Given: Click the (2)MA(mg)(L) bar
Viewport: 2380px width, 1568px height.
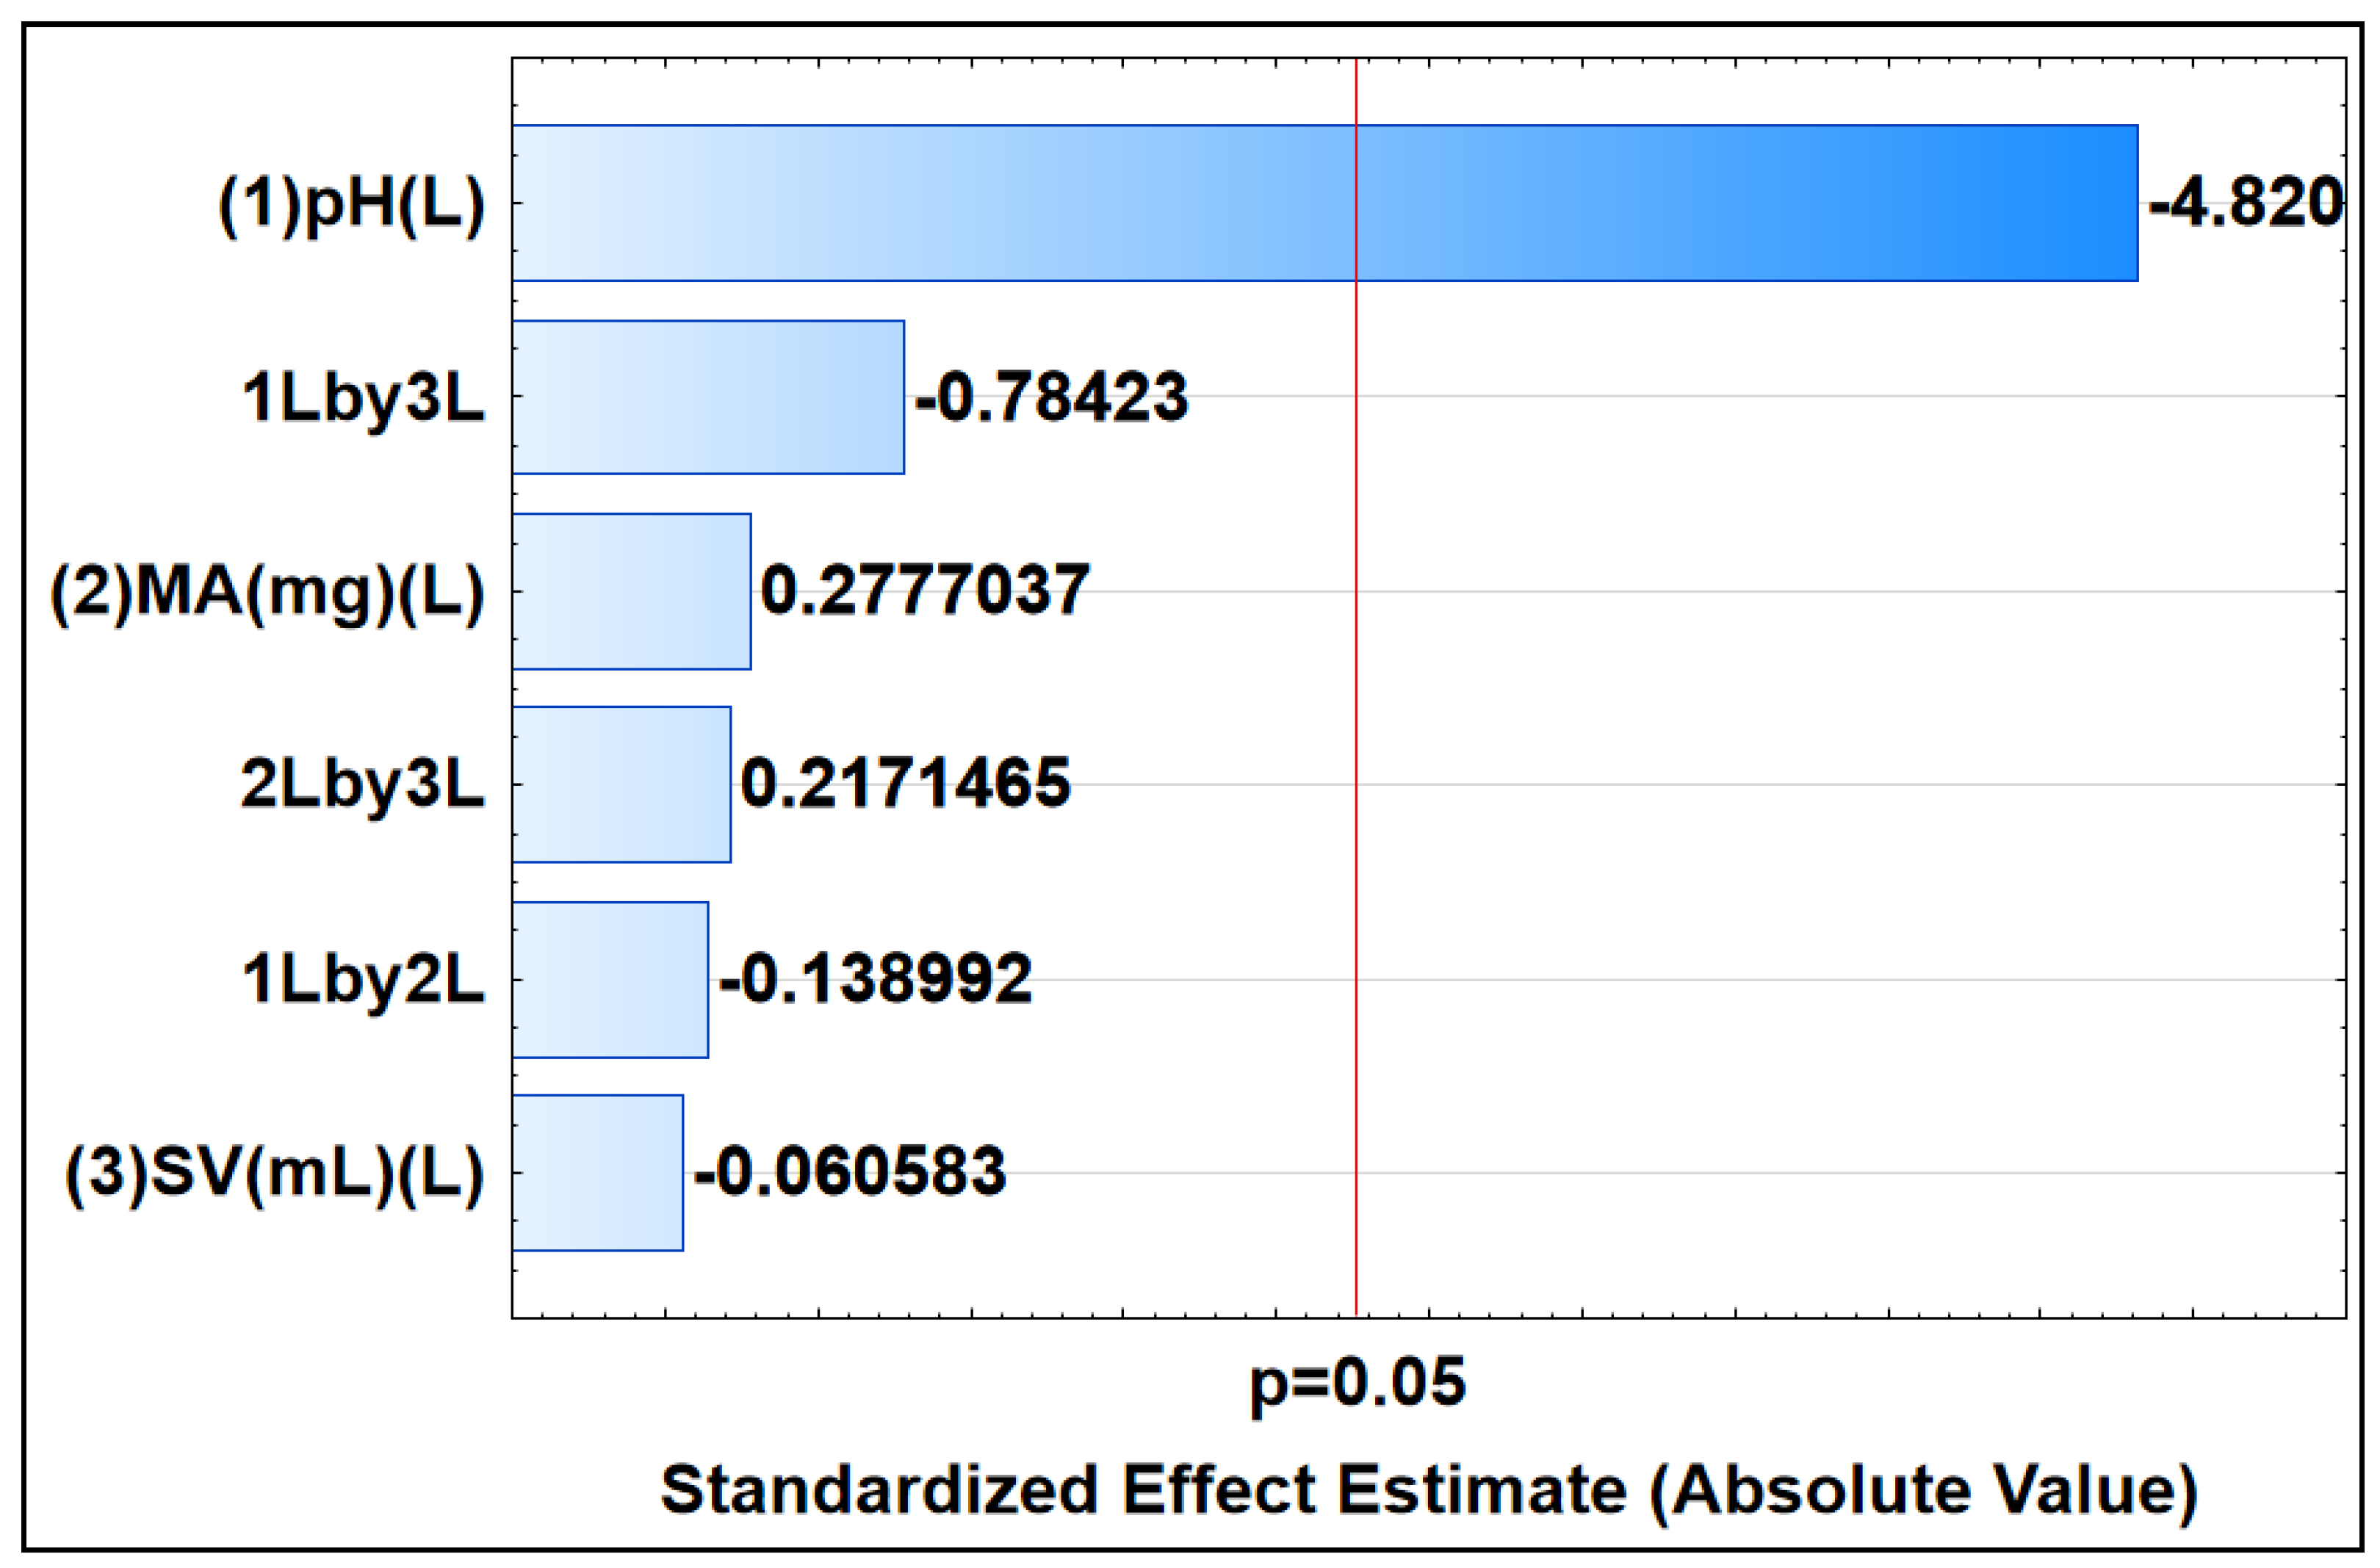Looking at the screenshot, I should (631, 591).
